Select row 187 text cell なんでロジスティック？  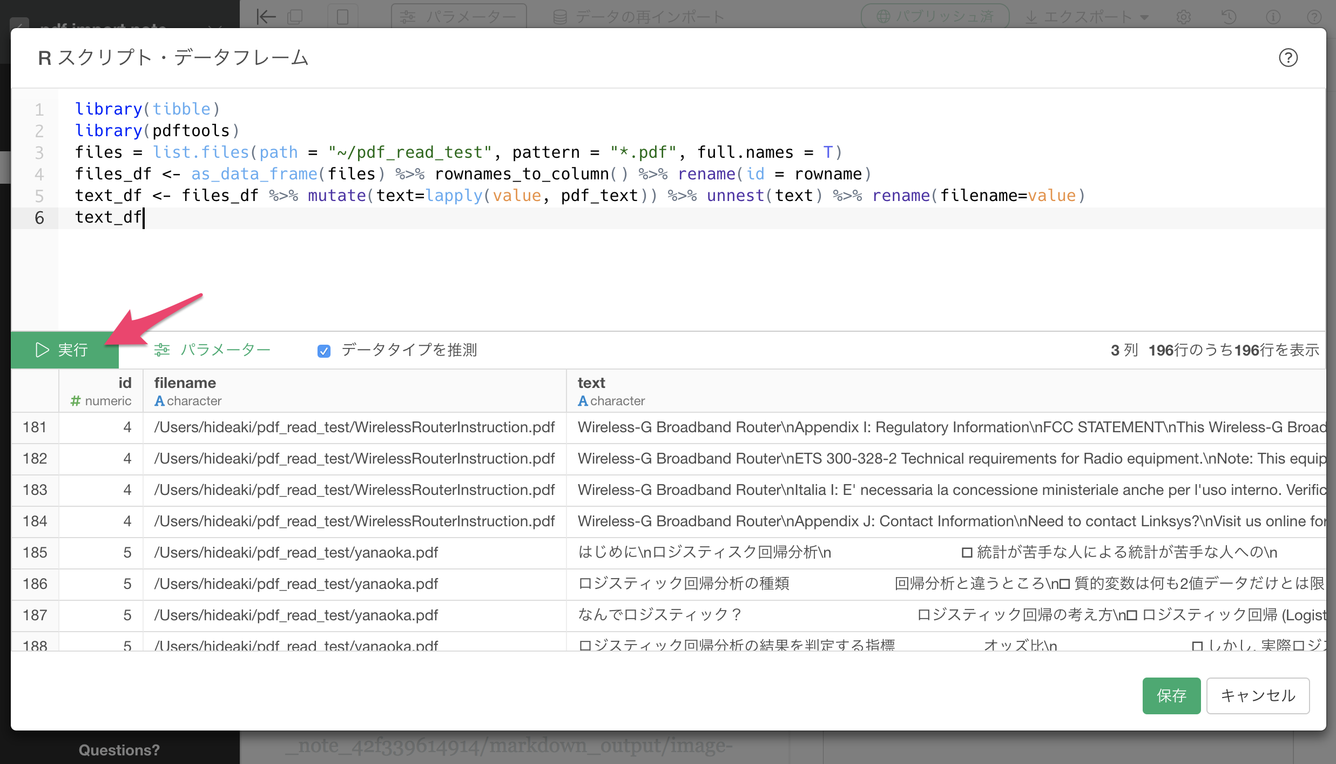pos(946,615)
